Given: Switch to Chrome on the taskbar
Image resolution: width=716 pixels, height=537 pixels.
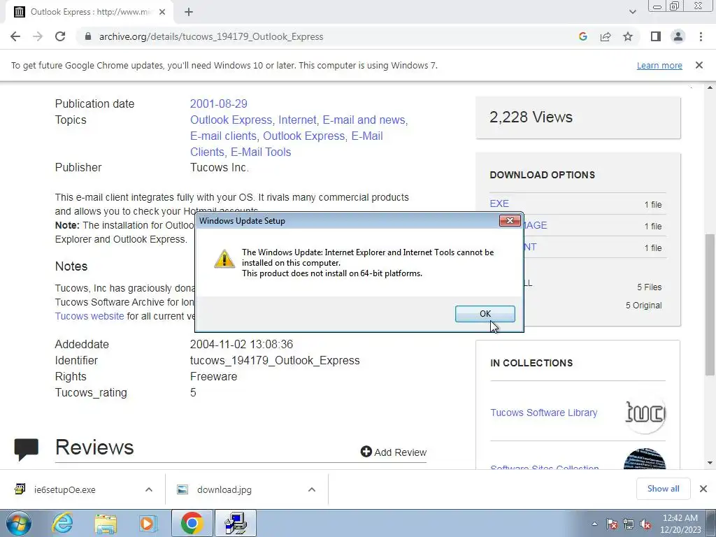Looking at the screenshot, I should click(192, 523).
